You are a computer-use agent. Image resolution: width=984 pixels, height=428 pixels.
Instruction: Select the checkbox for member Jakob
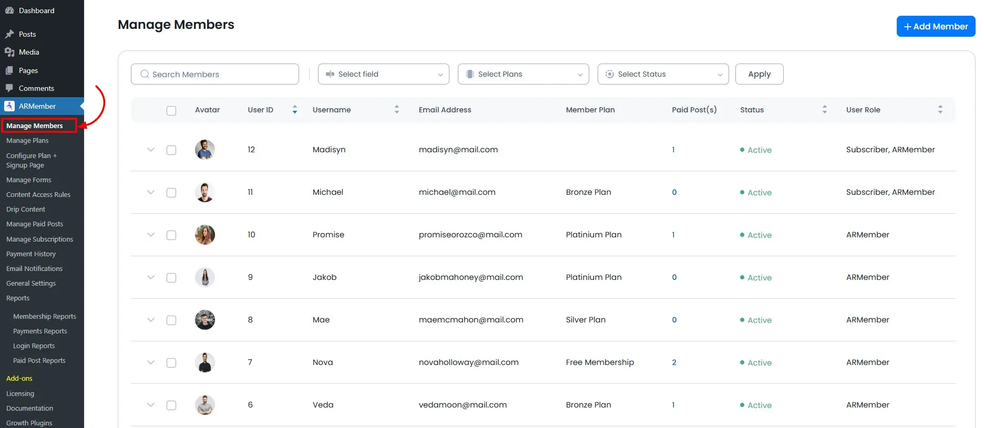pos(171,278)
